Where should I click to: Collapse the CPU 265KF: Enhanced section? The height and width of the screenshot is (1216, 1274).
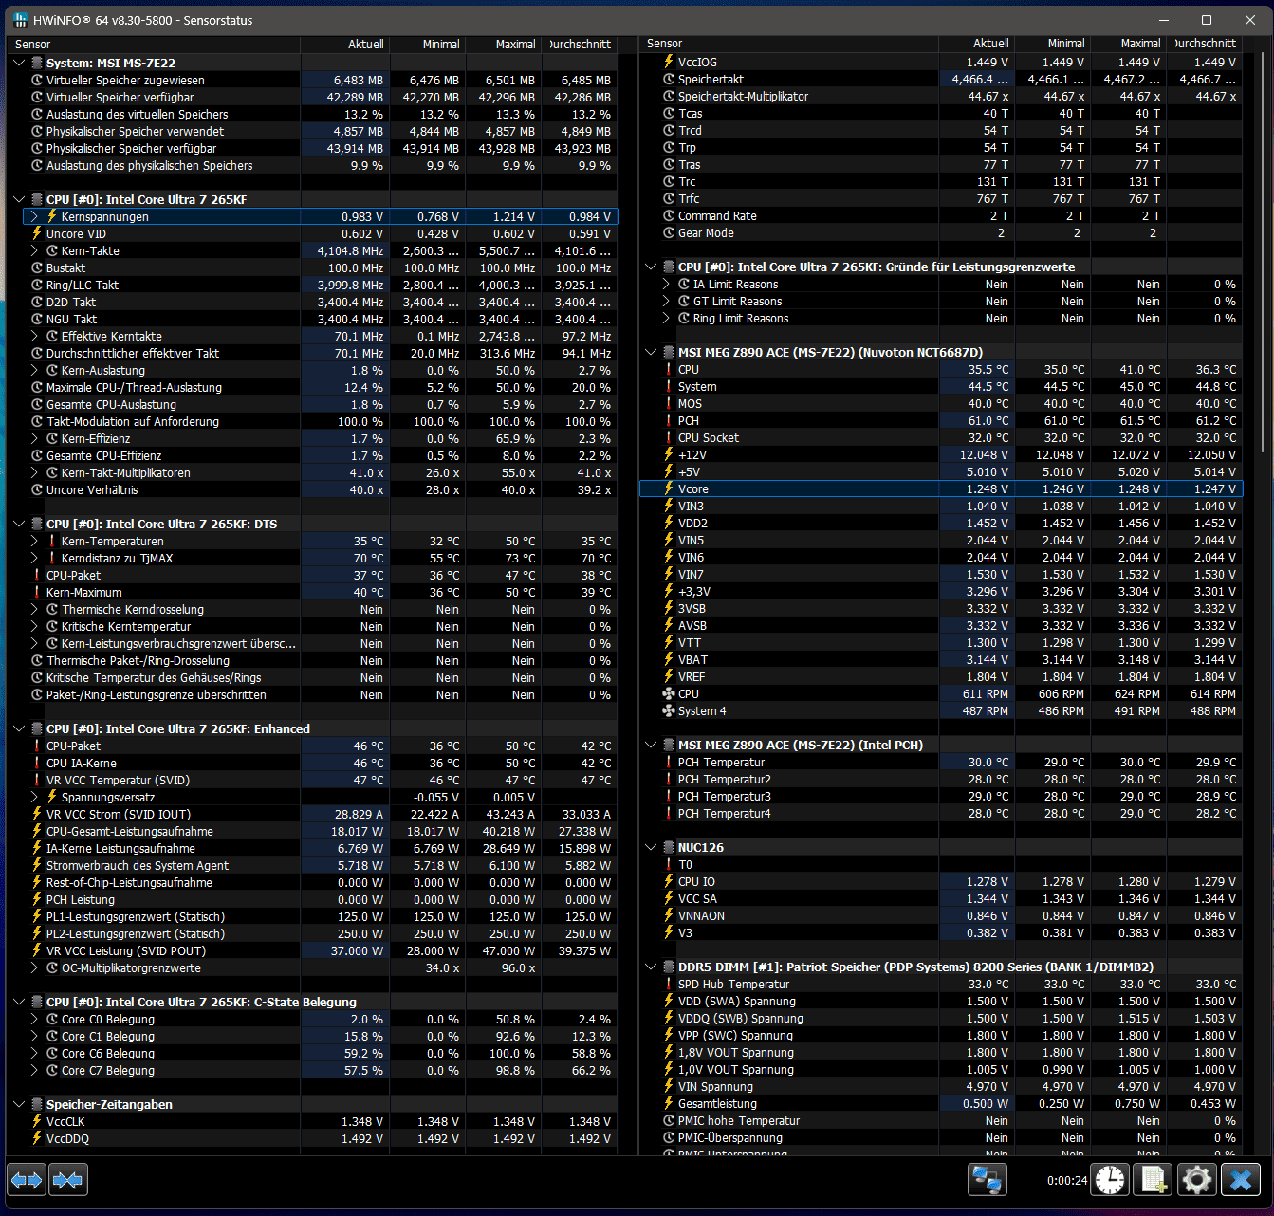(20, 729)
